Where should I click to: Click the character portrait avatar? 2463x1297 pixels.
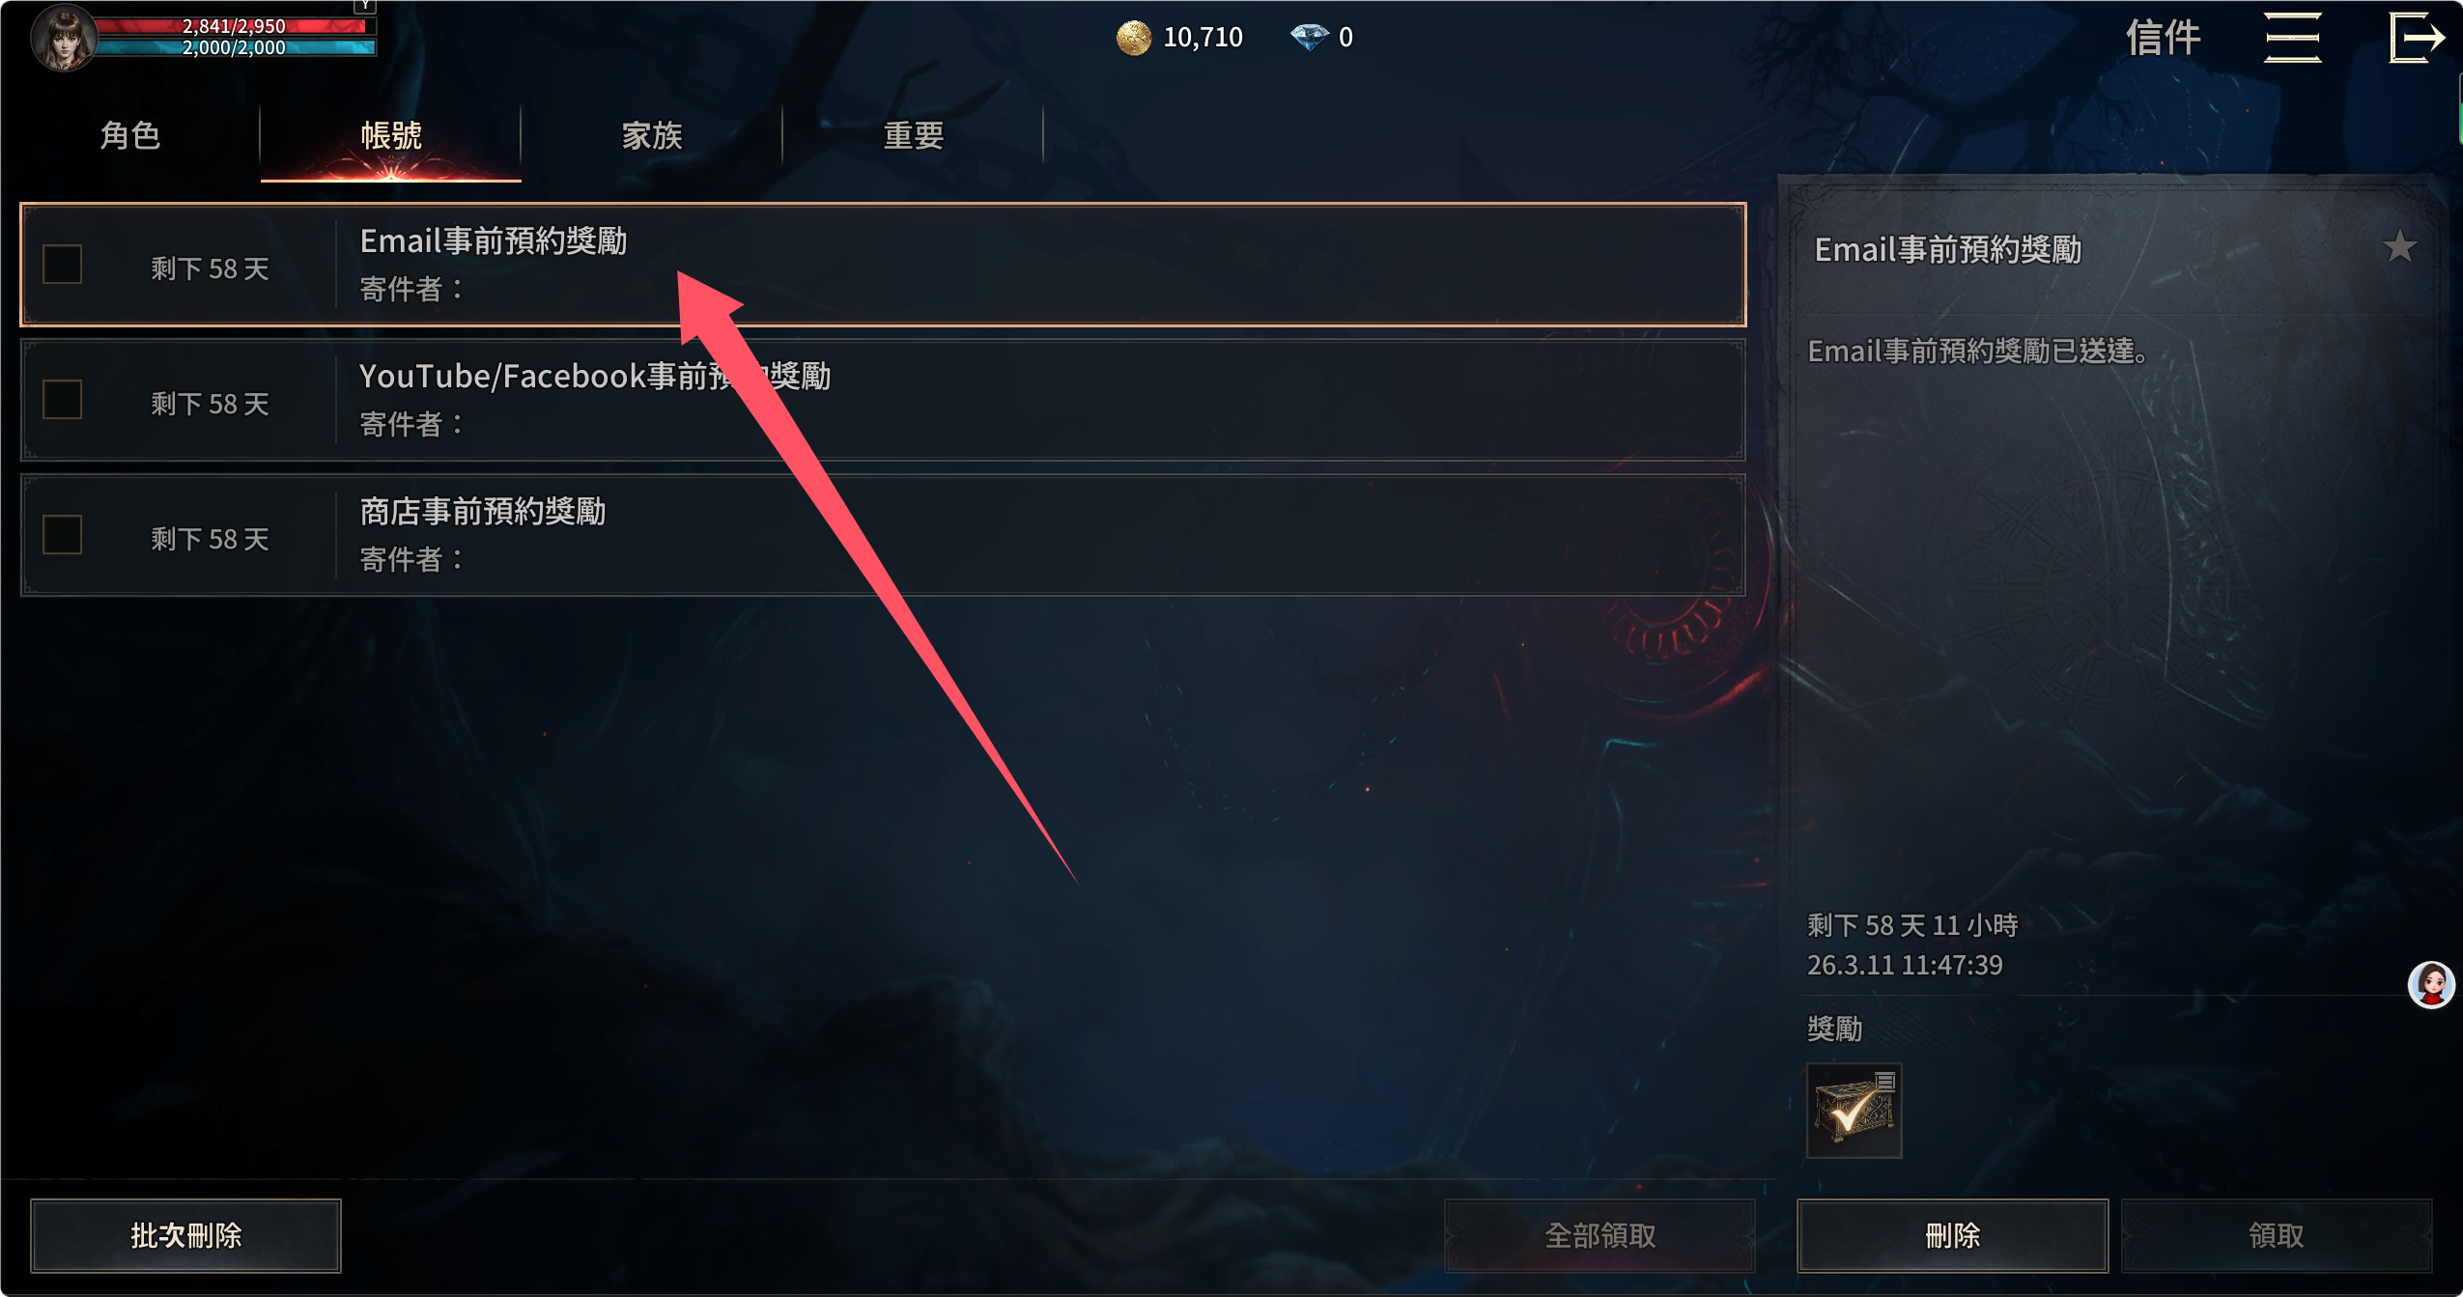click(x=64, y=37)
